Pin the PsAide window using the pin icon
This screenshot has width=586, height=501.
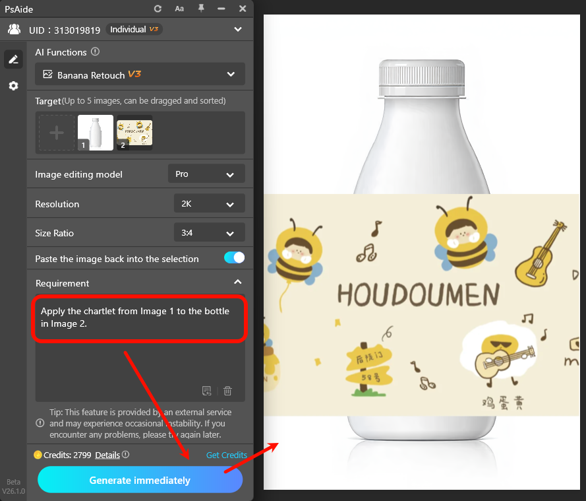(x=202, y=9)
